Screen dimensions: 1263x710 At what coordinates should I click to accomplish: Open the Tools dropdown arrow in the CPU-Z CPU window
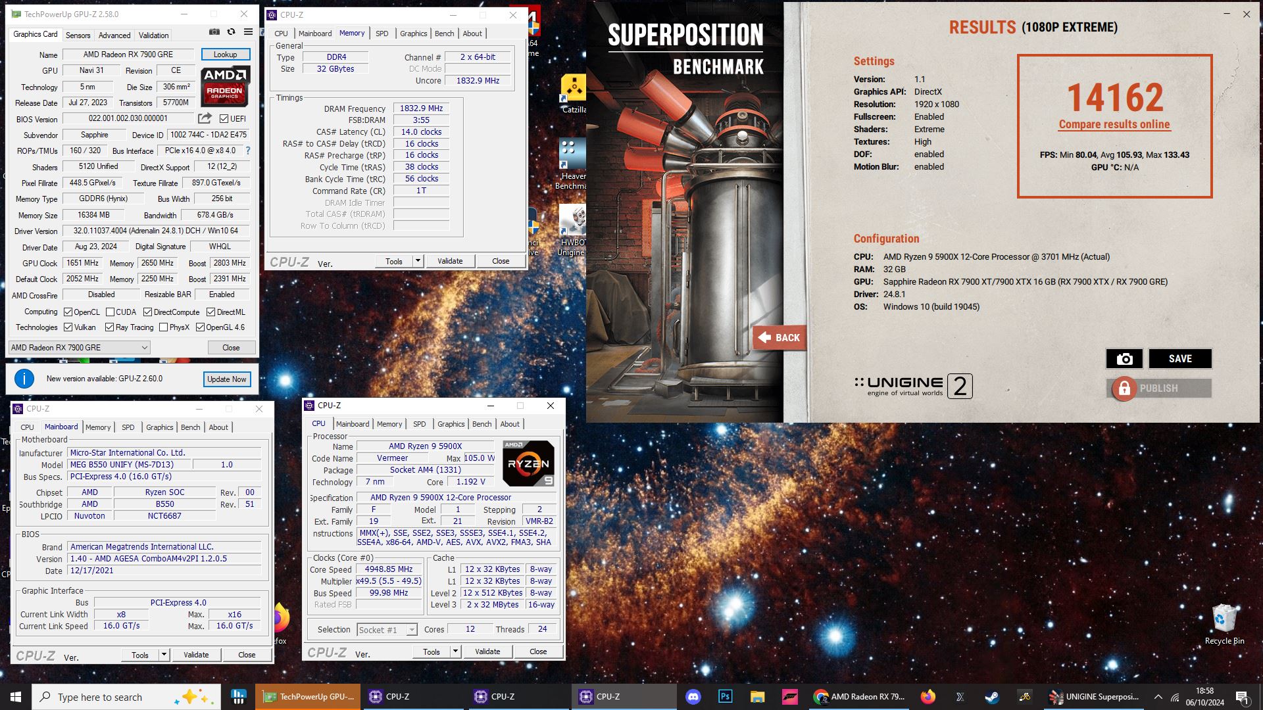point(455,651)
